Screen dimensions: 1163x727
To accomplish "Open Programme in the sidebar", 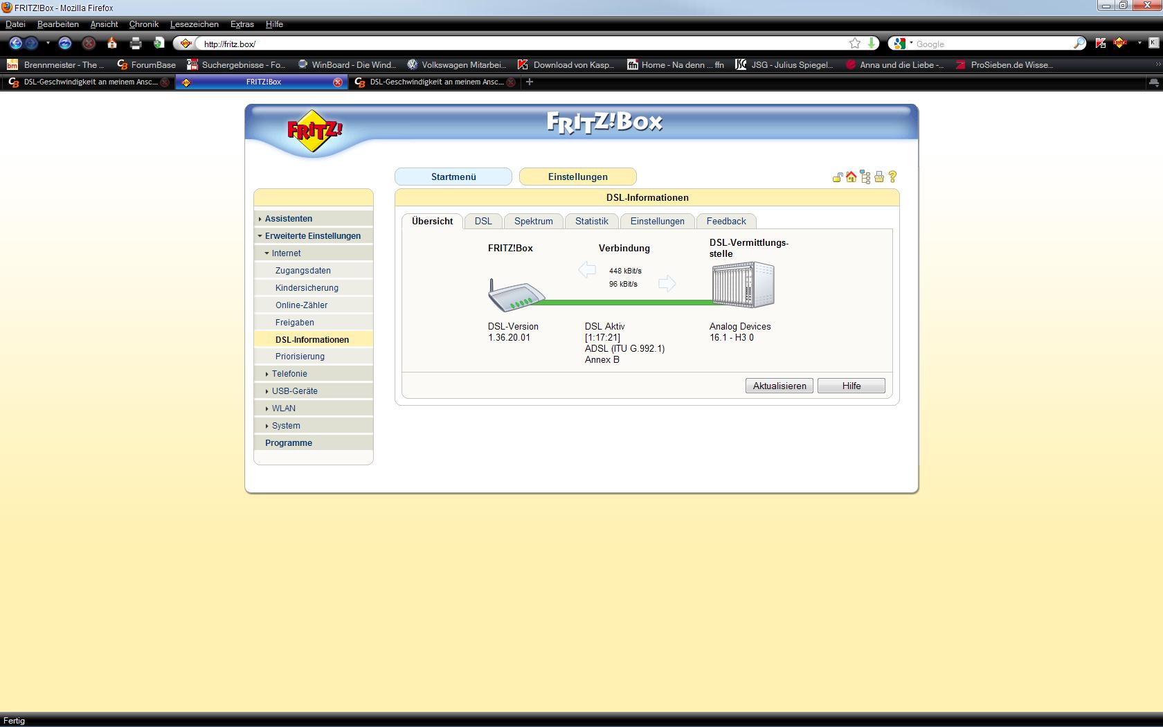I will click(314, 443).
